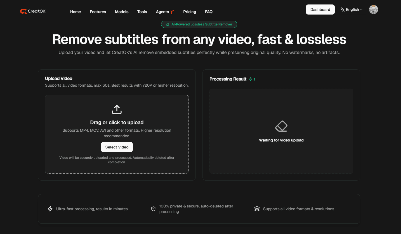Image resolution: width=401 pixels, height=234 pixels.
Task: Click 'Ultra-fast processing, results in minutes' text
Action: (x=92, y=209)
